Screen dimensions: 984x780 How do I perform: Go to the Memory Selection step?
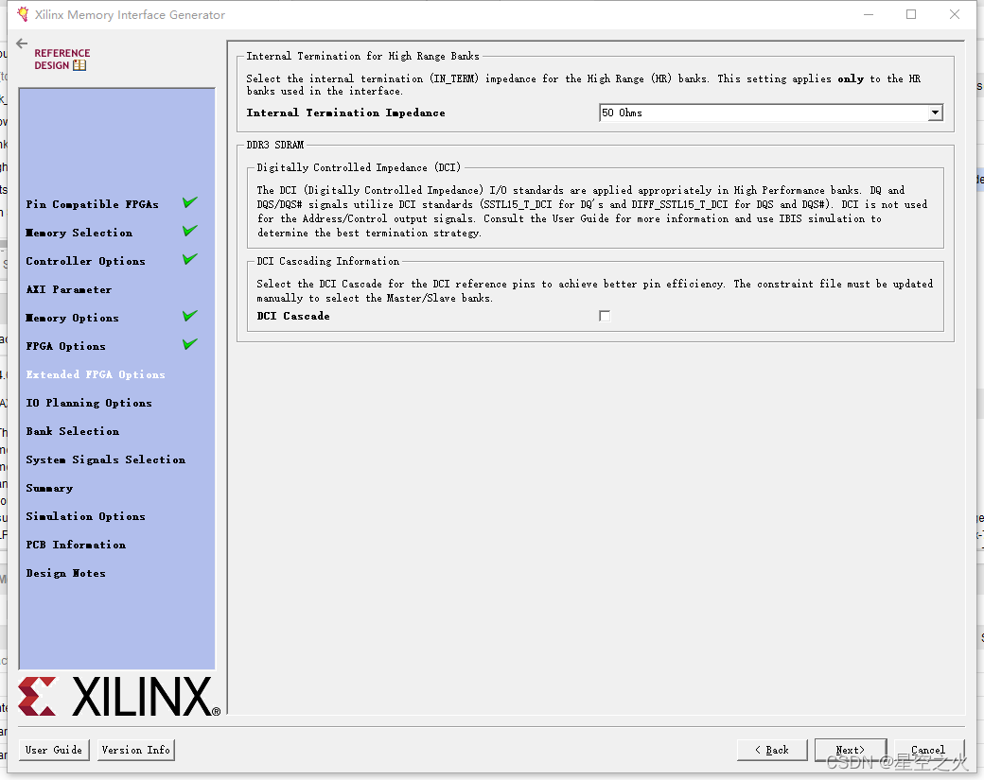pyautogui.click(x=79, y=233)
